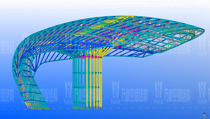
Task: Click the XYZ coordinate axis icon
Action: 205,115
